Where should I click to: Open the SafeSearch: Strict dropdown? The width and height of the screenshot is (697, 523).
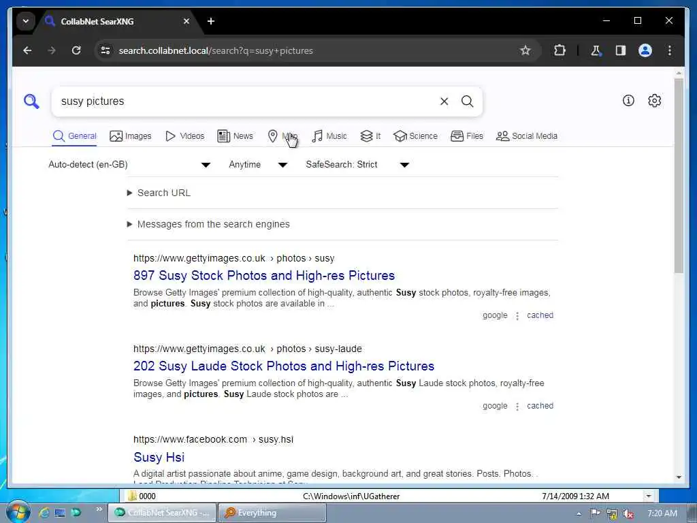(x=357, y=165)
